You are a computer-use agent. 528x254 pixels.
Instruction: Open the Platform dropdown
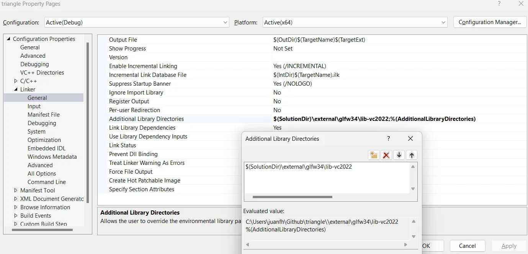(443, 22)
